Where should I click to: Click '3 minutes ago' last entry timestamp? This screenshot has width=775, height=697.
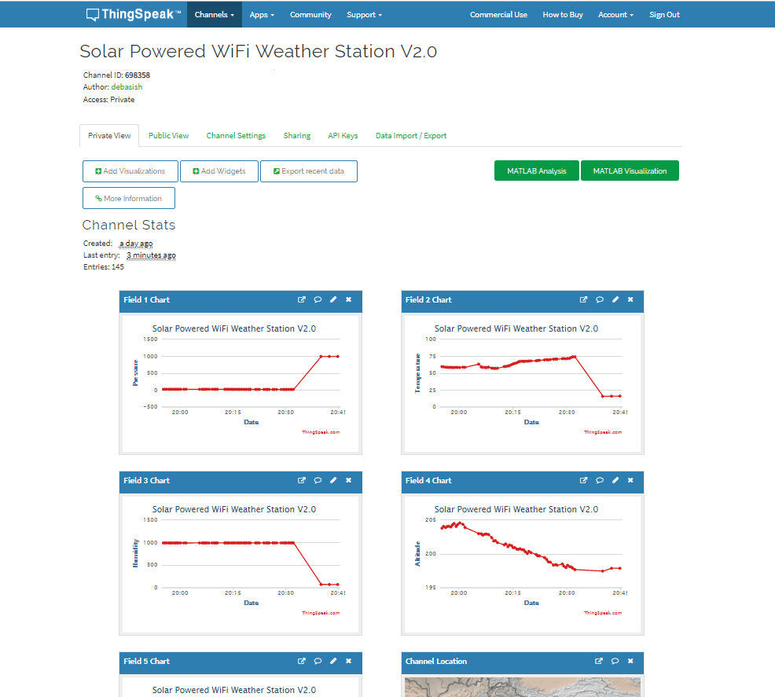151,255
